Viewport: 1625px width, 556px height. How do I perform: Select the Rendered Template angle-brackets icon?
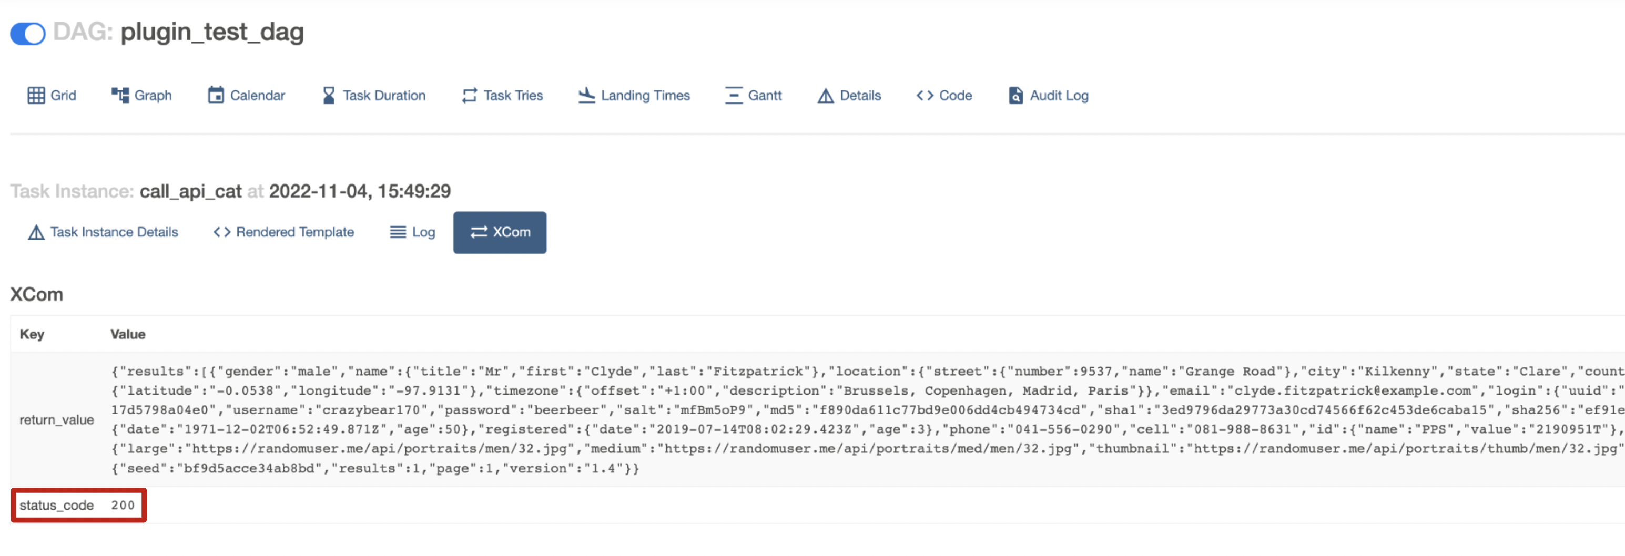(222, 232)
